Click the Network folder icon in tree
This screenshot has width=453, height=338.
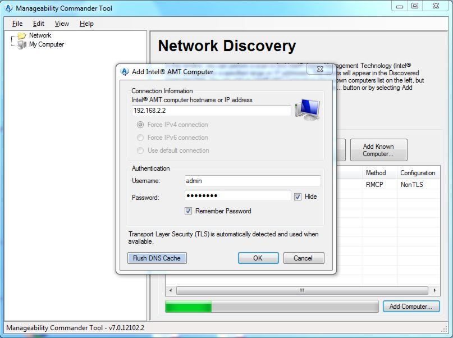22,35
